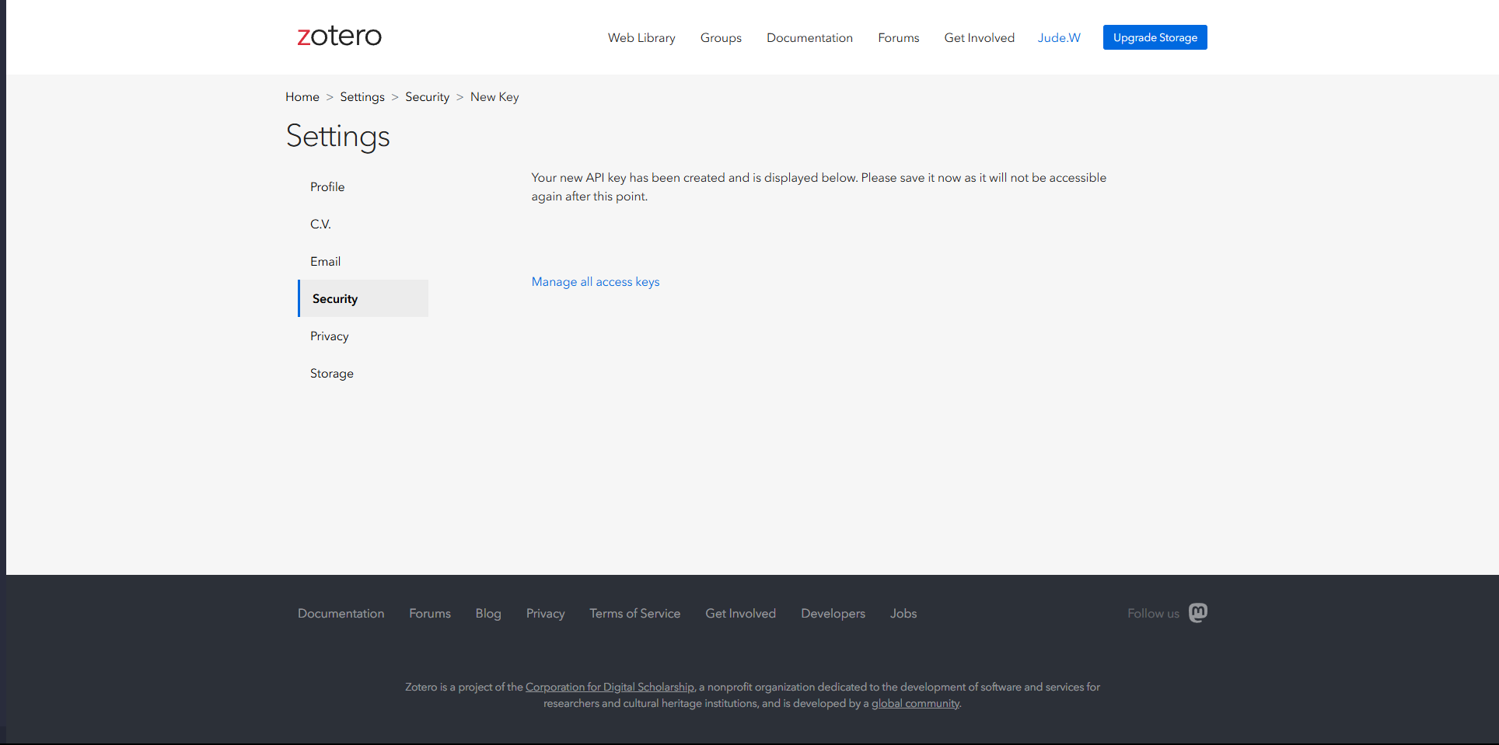Visit Forums from the top navigation
Image resolution: width=1499 pixels, height=745 pixels.
click(899, 37)
